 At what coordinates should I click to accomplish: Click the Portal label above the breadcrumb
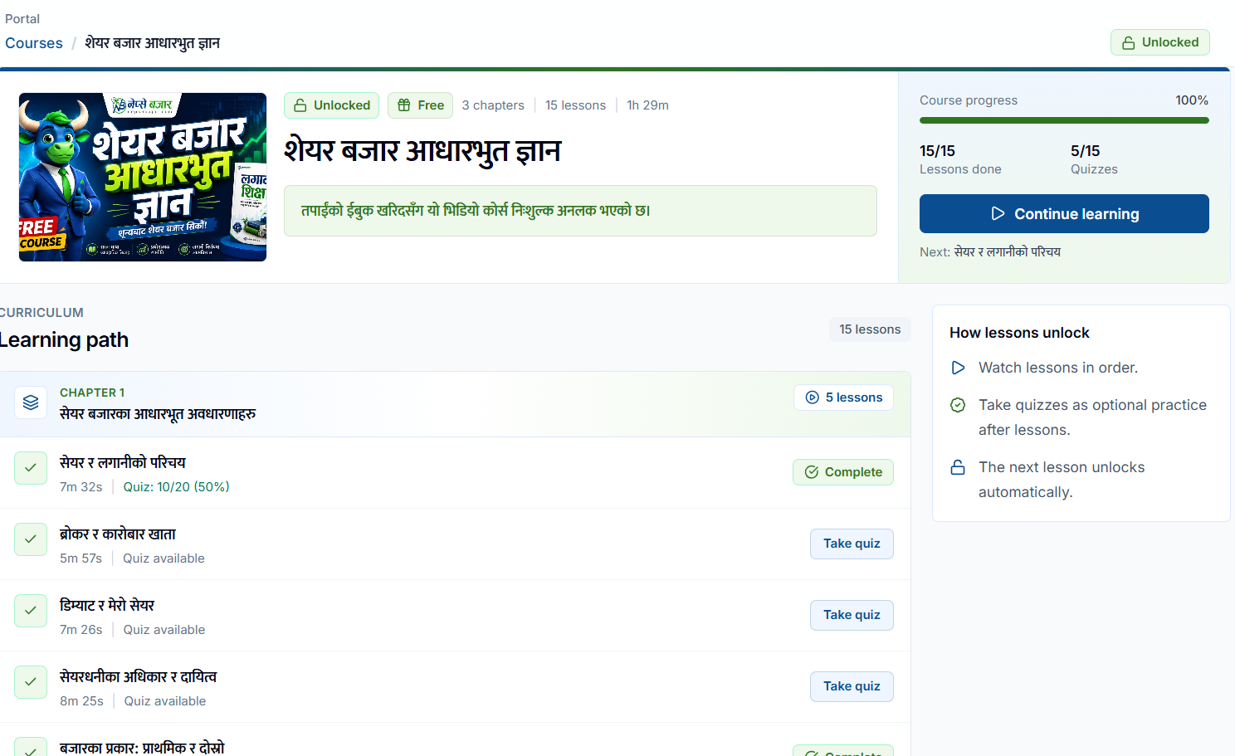coord(22,19)
